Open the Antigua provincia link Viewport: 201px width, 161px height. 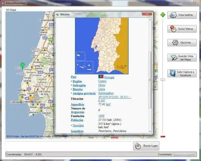click(84, 93)
